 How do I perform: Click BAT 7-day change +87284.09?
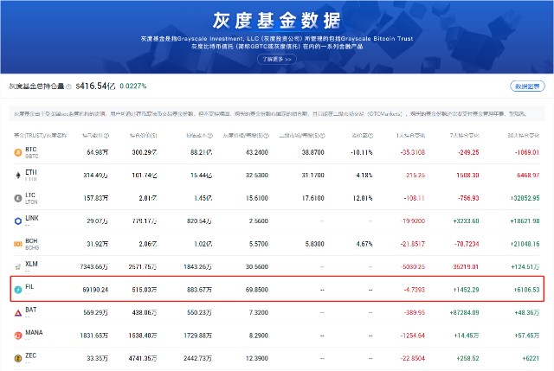(464, 313)
